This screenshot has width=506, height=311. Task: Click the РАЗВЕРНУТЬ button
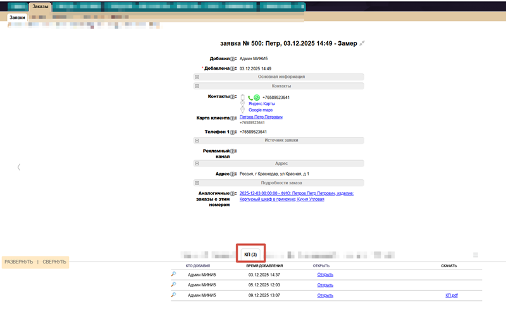pos(18,262)
